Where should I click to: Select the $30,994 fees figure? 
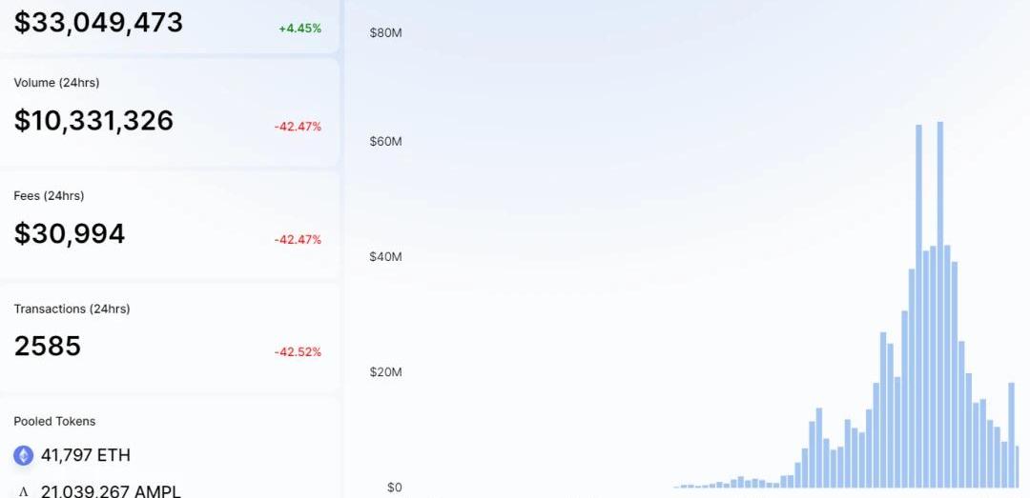70,233
